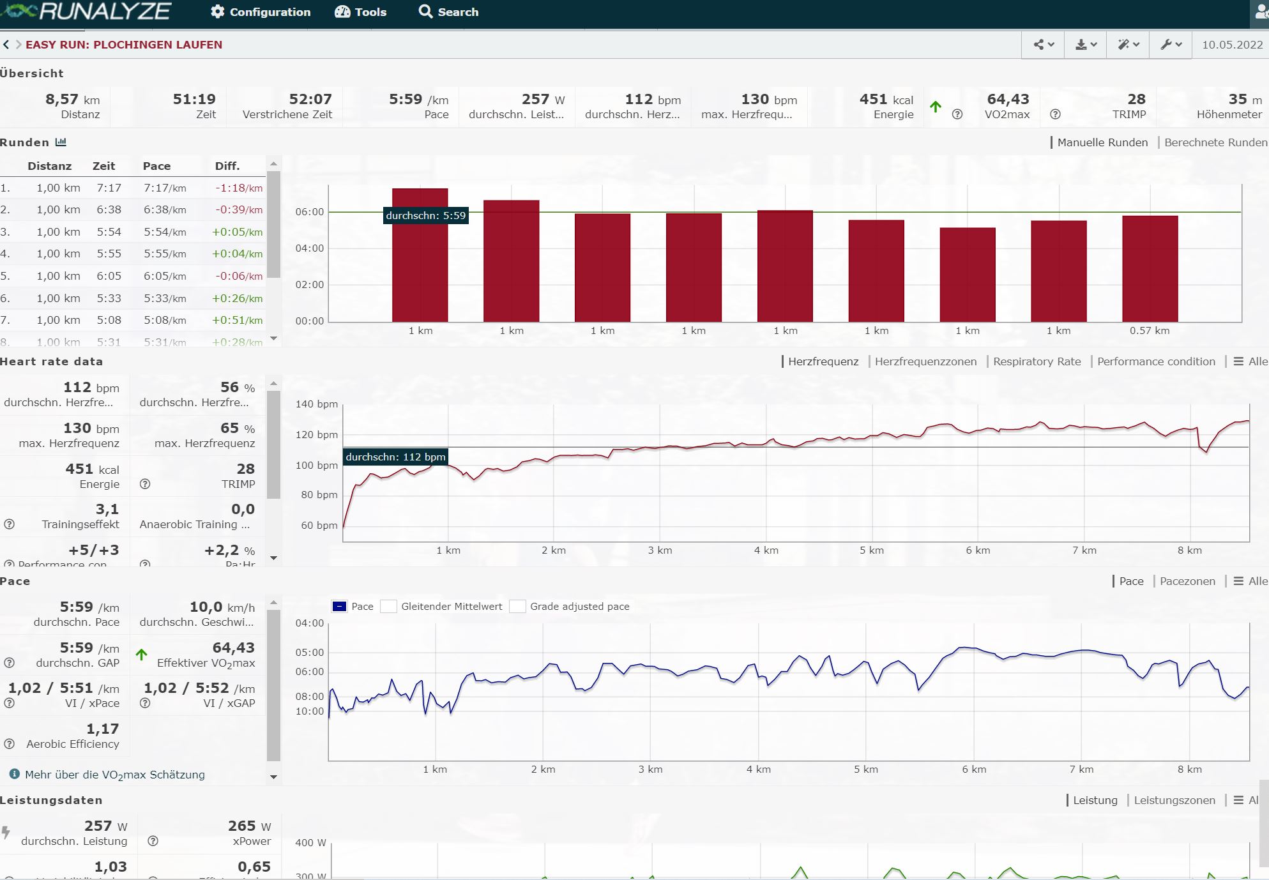Screen dimensions: 1269x880
Task: Enable the Gleitender Mittelwert checkbox
Action: [388, 607]
